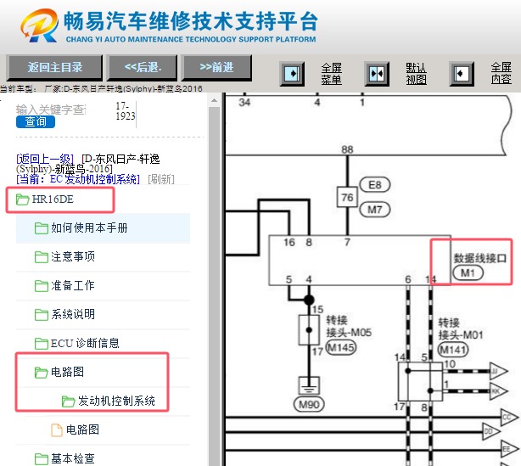Click the HR16DE open folder icon
Screen dimensions: 521x466
coord(23,199)
